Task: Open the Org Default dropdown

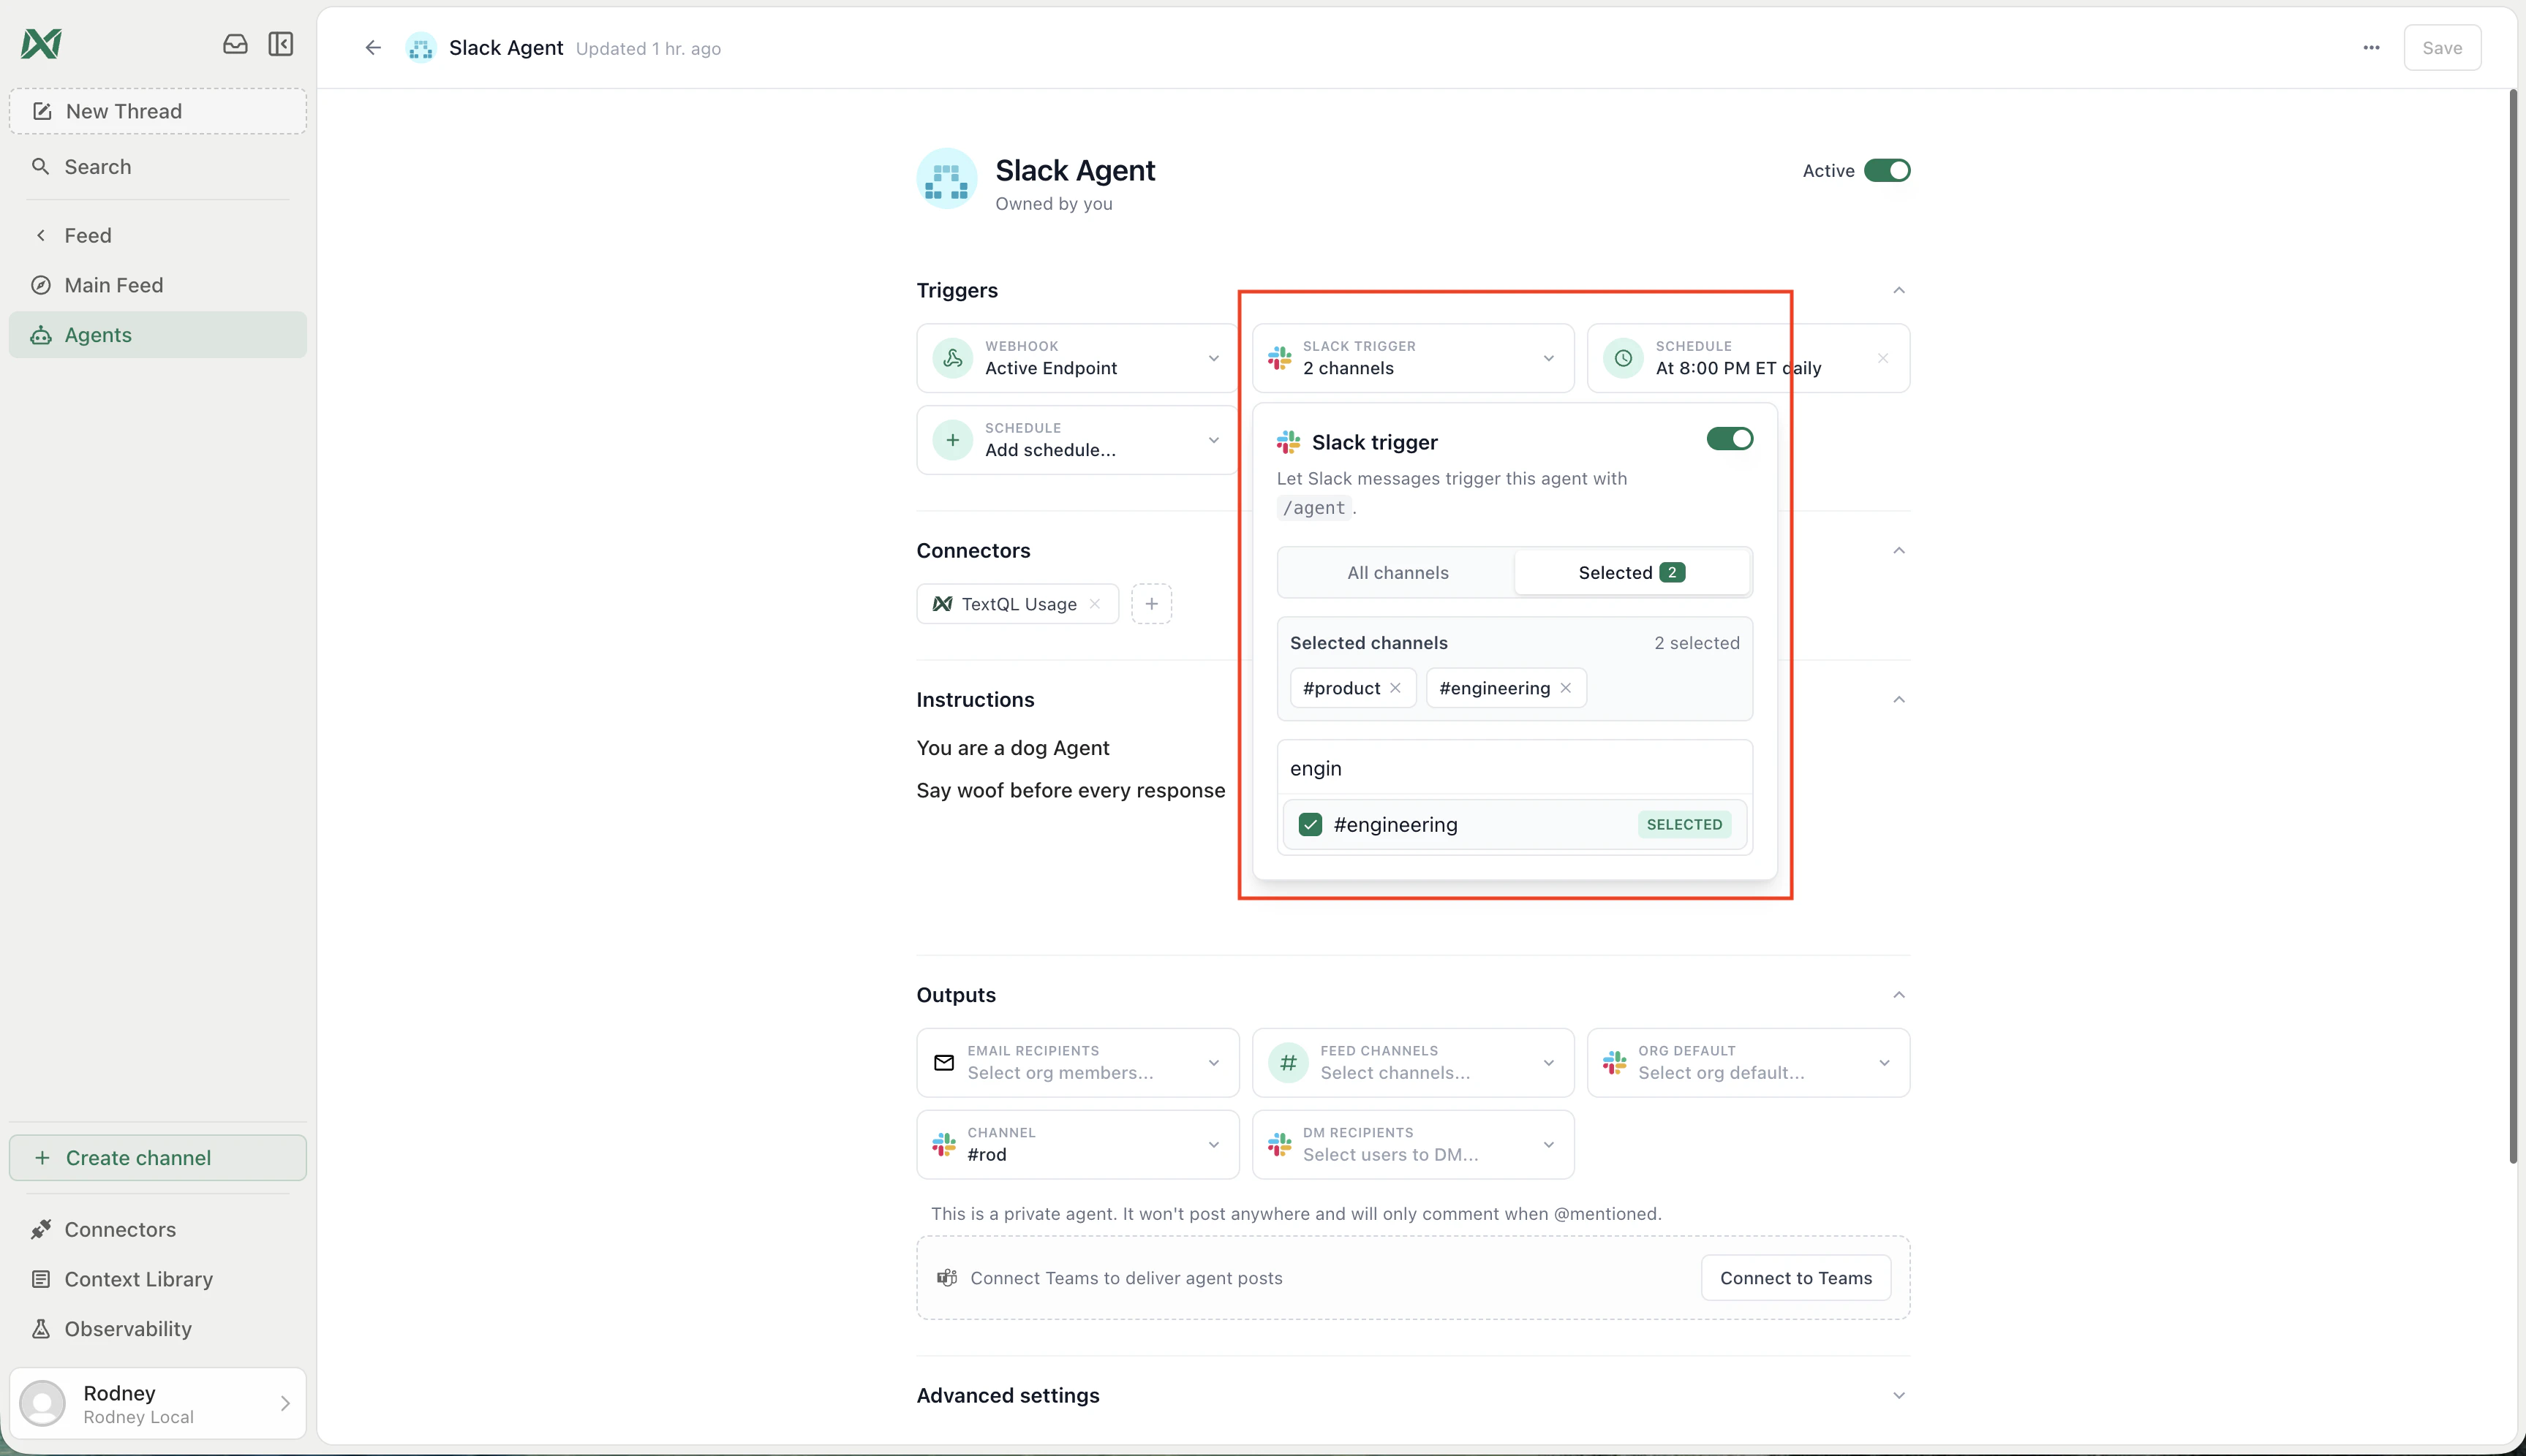Action: 1748,1062
